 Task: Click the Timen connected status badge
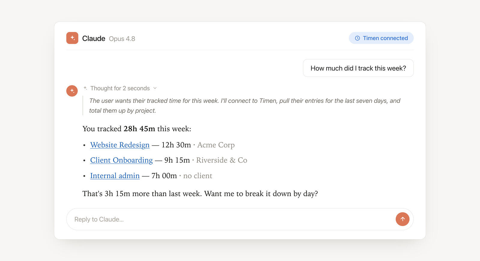pyautogui.click(x=381, y=38)
